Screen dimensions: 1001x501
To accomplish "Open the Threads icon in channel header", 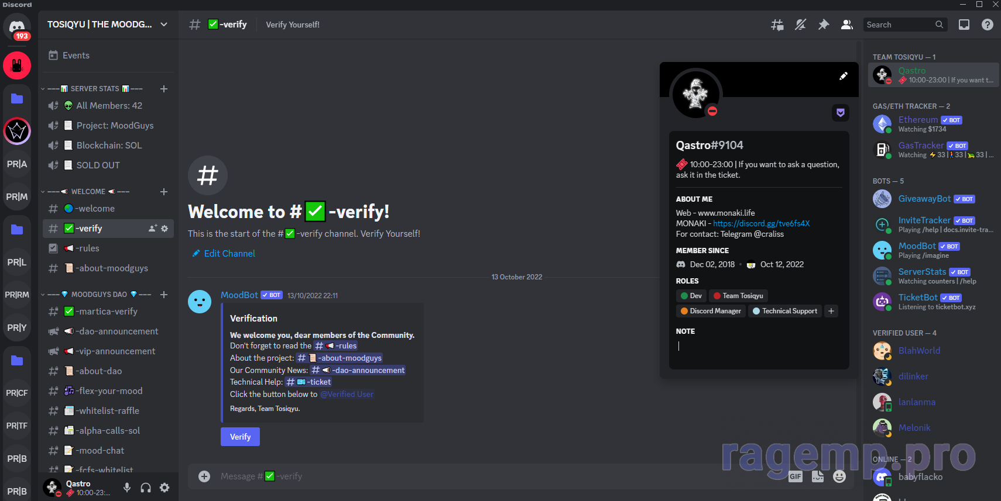I will (x=777, y=25).
